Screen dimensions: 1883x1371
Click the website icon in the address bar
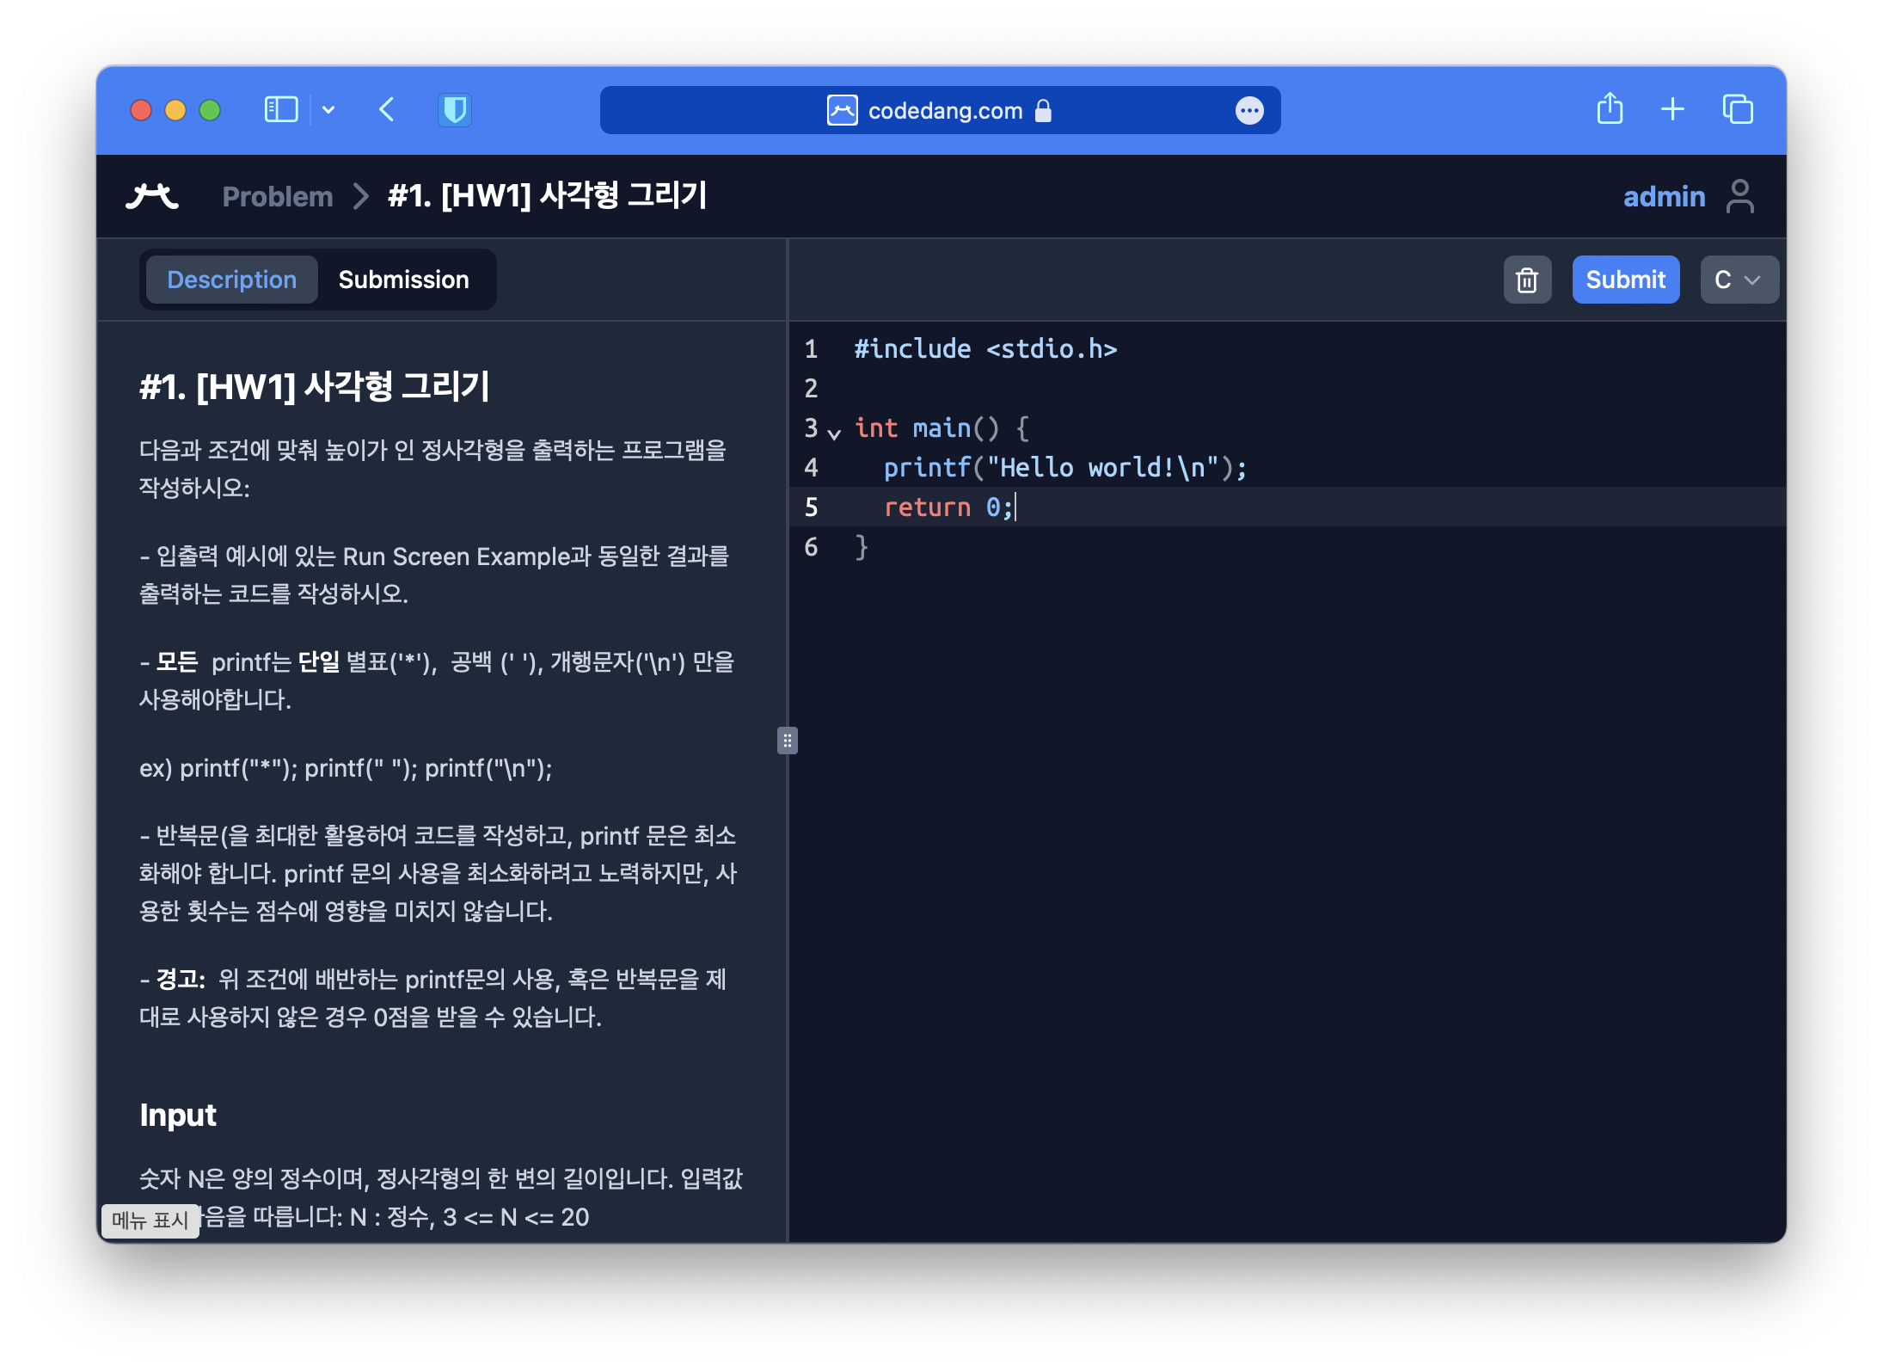pos(842,110)
